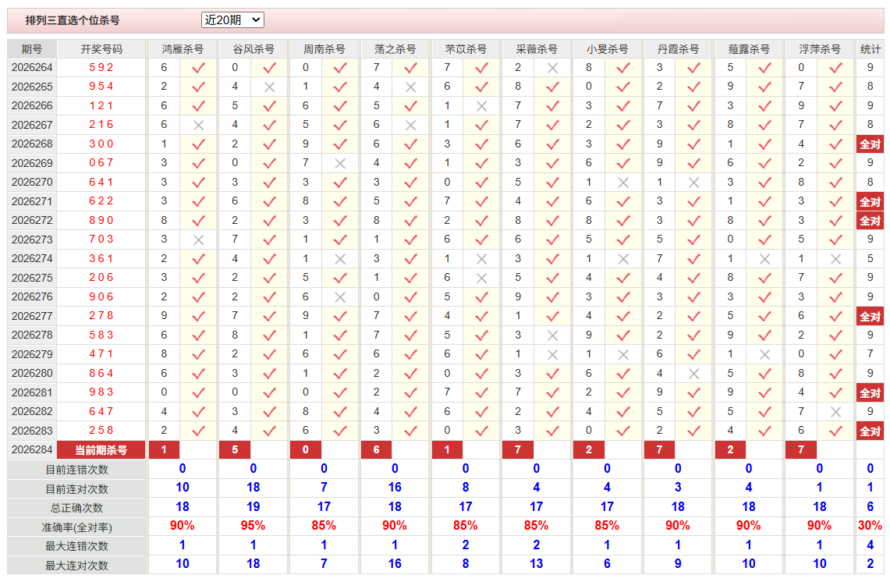Select the cross mark for 鸿雁杀号 in row 2026273
The height and width of the screenshot is (582, 890).
click(199, 240)
